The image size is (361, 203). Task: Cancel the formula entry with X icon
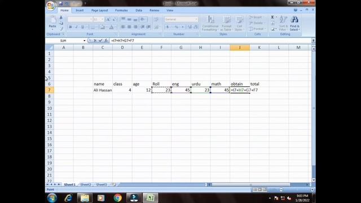point(95,41)
